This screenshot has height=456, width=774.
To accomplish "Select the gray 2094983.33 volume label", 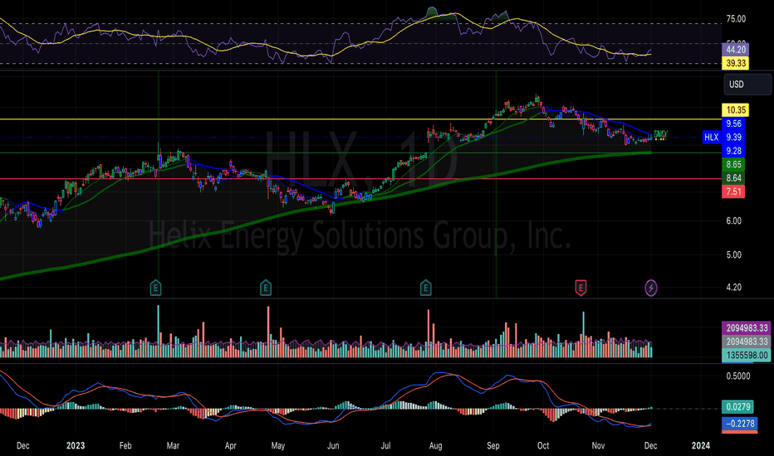I will (747, 341).
